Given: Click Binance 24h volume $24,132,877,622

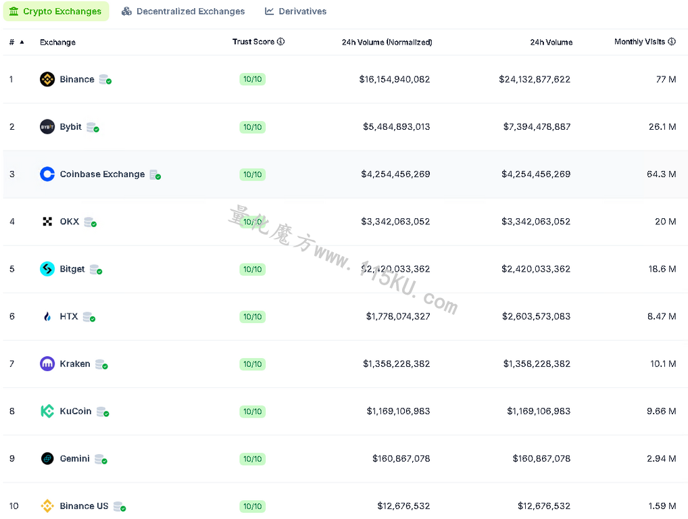Looking at the screenshot, I should click(535, 80).
